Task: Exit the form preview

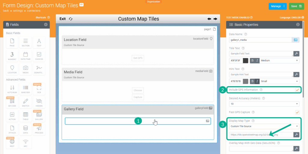Action: (x=63, y=19)
